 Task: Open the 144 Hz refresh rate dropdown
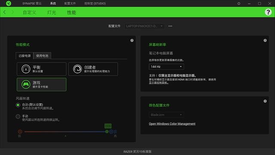[166, 67]
